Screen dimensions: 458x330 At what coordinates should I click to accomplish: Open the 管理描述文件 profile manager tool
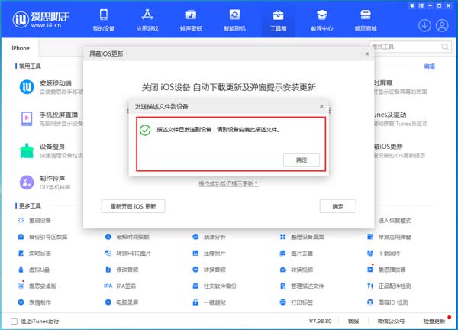pos(302,286)
